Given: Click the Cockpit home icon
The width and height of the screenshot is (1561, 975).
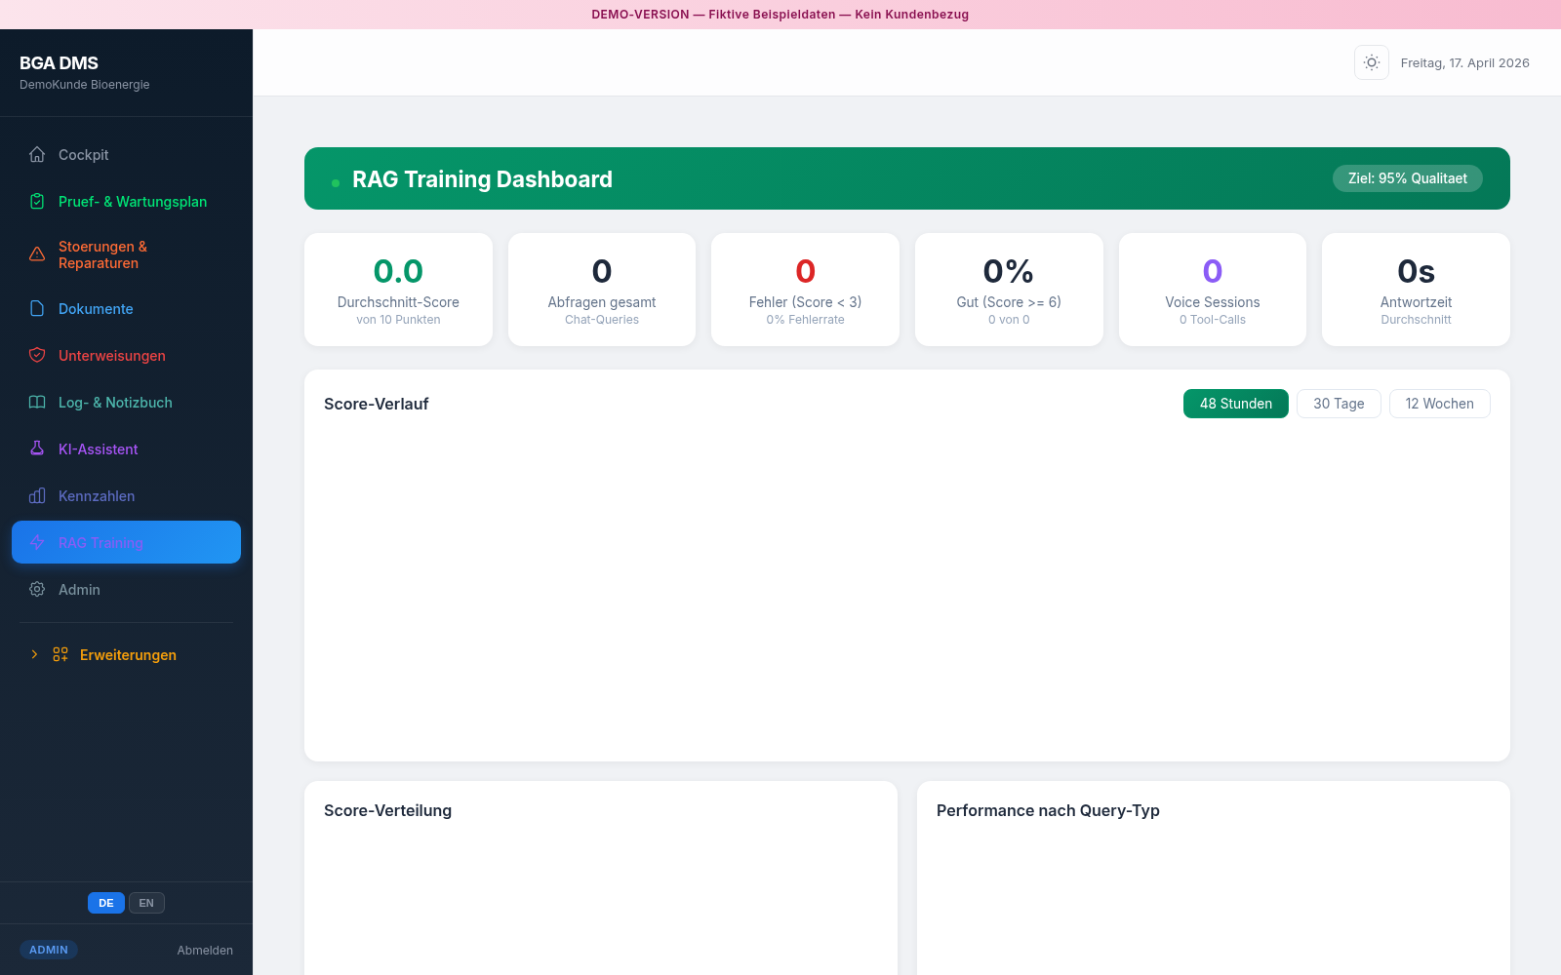Looking at the screenshot, I should 37,154.
